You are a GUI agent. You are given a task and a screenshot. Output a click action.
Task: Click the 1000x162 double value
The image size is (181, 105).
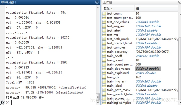click(x=148, y=26)
